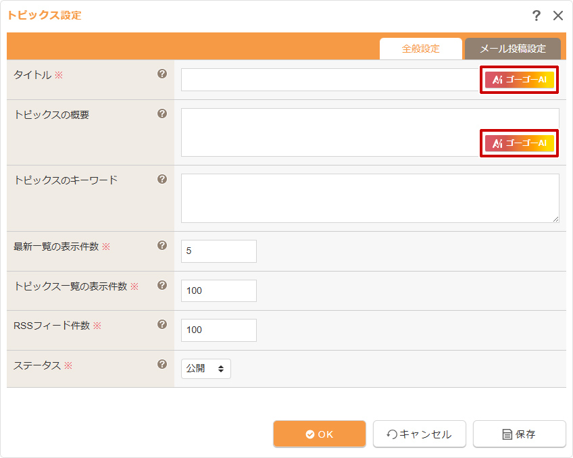Click help icon next to トピックス一覧の表示件数
The width and height of the screenshot is (573, 458).
(162, 285)
